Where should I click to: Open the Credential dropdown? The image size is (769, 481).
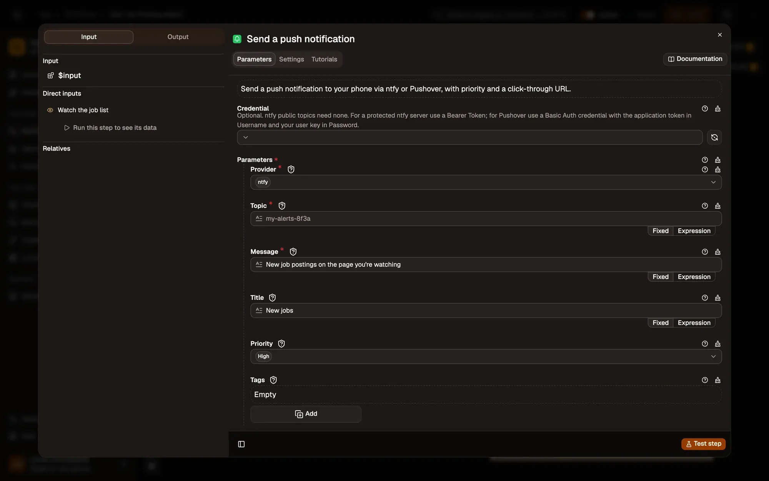(x=469, y=137)
